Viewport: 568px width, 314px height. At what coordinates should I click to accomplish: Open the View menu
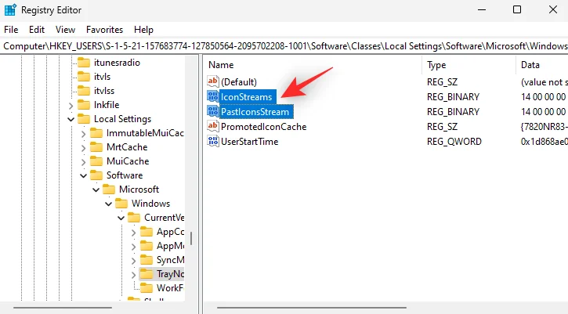[x=66, y=29]
